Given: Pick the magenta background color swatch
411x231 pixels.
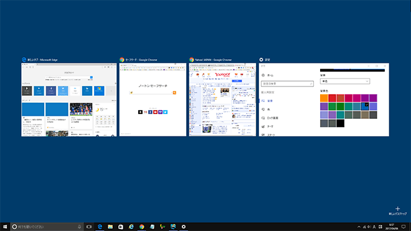Looking at the screenshot, I should coord(357,98).
